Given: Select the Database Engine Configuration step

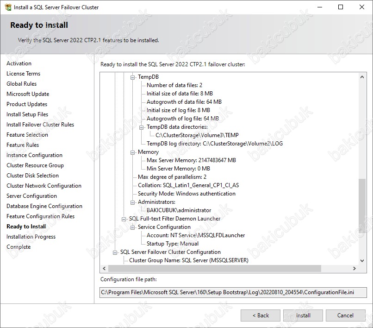Looking at the screenshot, I should [44, 206].
